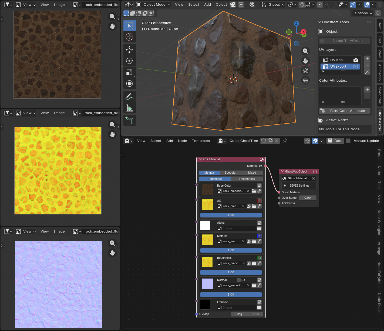The width and height of the screenshot is (384, 331).
Task: Toggle the DX checkbox for Normal
Action: pyautogui.click(x=239, y=280)
